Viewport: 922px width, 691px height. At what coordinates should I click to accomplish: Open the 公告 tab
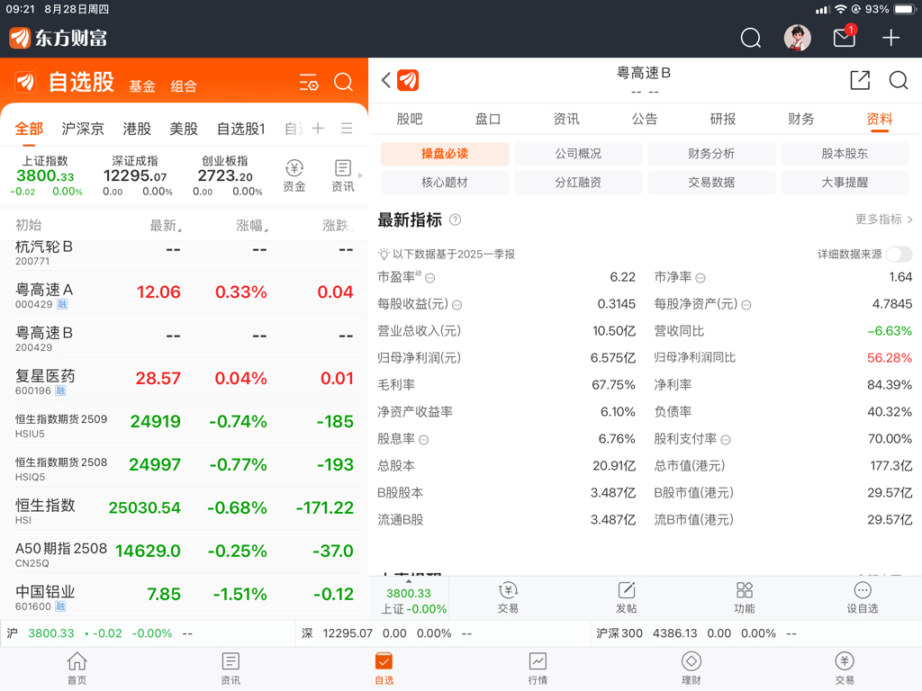(x=645, y=120)
